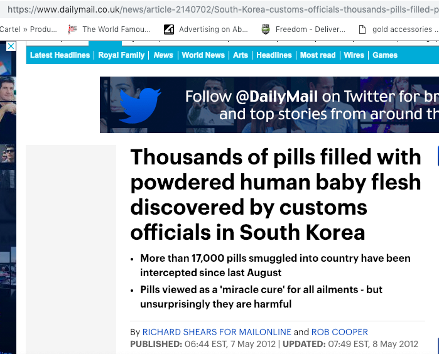The height and width of the screenshot is (354, 439).
Task: Close the left side advertisement
Action: [x=11, y=46]
